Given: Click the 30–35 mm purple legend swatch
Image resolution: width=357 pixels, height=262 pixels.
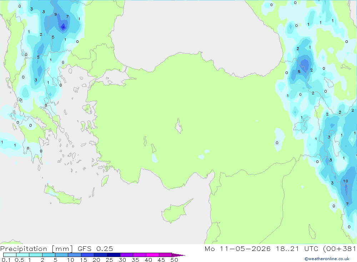Looking at the screenshot, I should [127, 255].
